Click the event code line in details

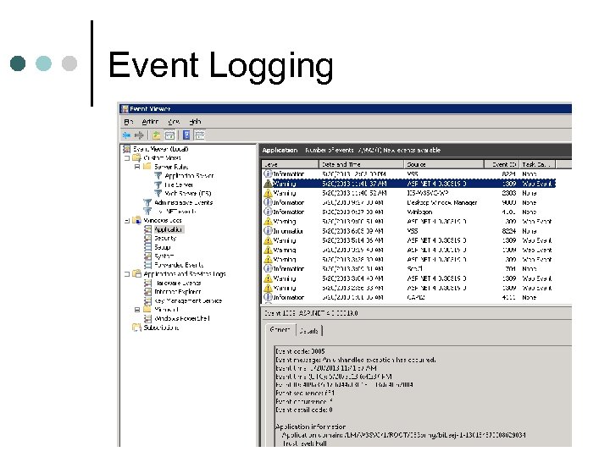click(300, 351)
